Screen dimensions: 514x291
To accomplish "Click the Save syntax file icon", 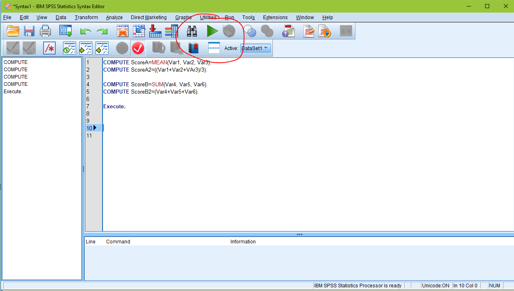I will 29,31.
